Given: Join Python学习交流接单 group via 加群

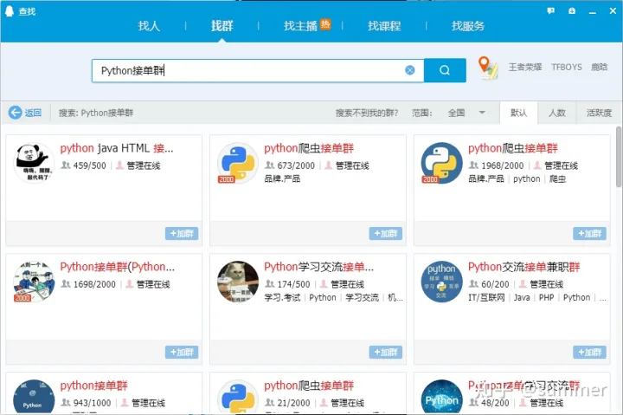Looking at the screenshot, I should pyautogui.click(x=385, y=352).
